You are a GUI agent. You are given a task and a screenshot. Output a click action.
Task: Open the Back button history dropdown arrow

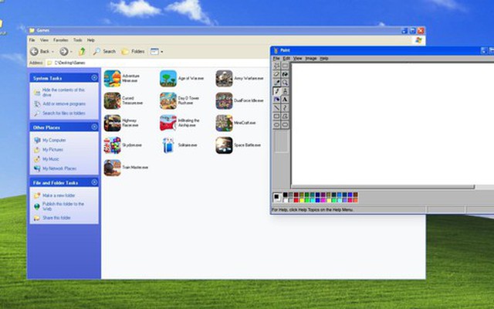click(52, 52)
